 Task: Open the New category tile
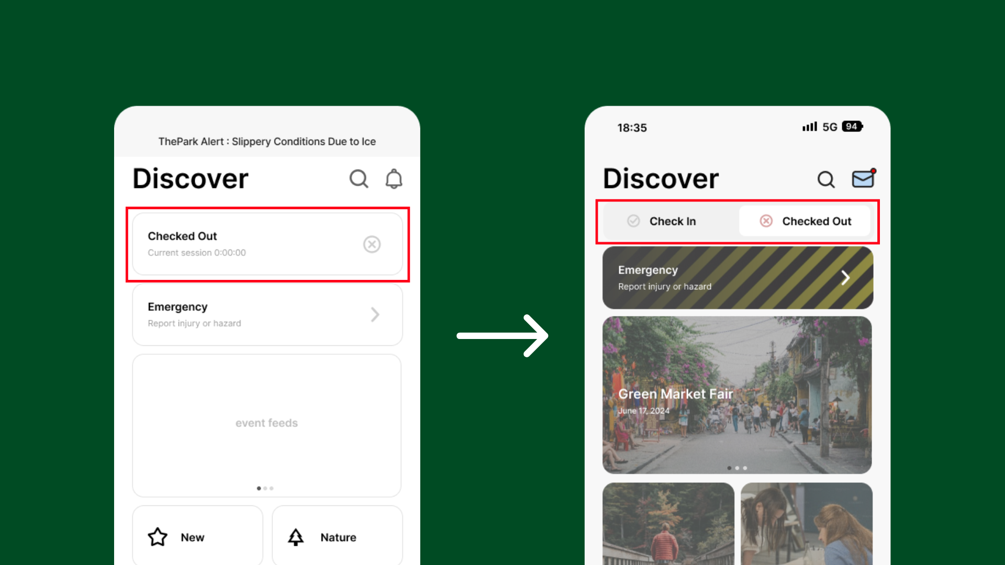point(197,535)
